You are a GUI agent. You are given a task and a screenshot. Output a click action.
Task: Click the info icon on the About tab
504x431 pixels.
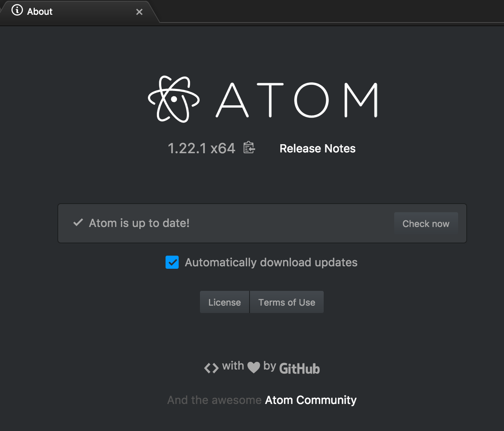click(x=17, y=11)
